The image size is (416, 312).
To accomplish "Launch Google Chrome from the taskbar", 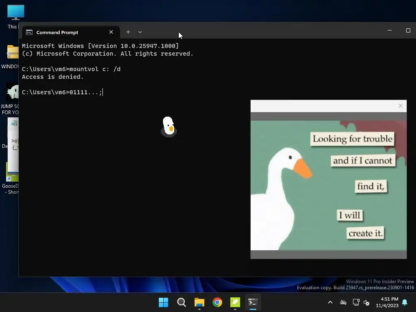I will 217,302.
